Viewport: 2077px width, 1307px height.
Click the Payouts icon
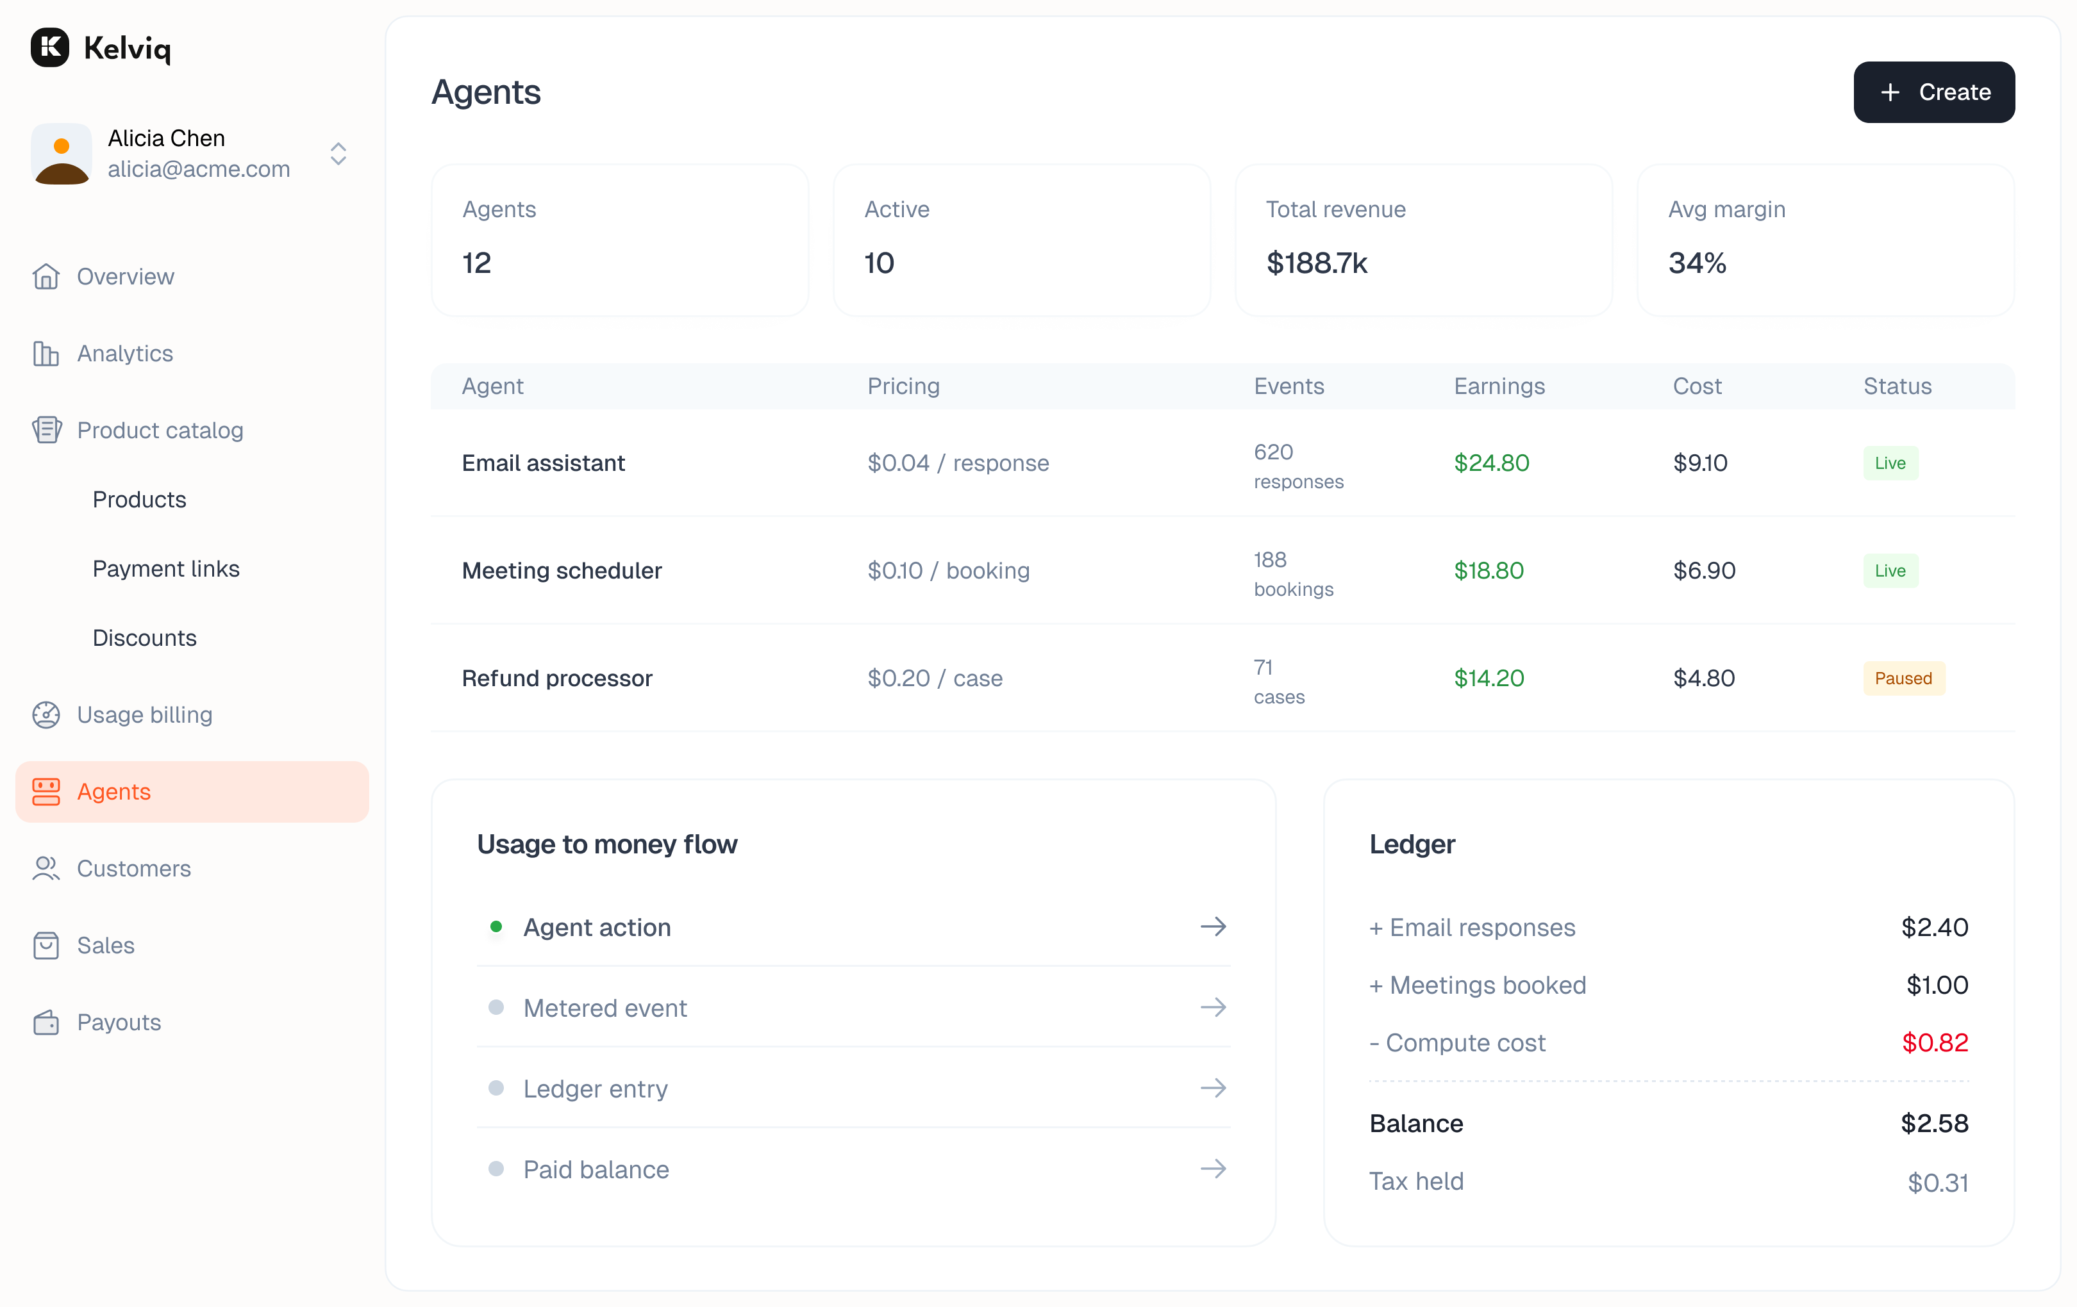(x=47, y=1022)
